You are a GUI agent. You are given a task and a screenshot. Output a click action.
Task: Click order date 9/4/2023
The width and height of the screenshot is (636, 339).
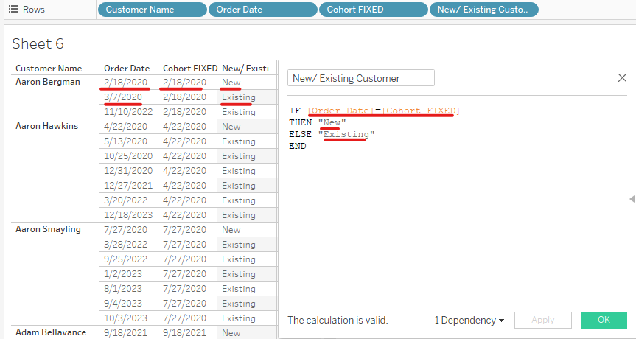[123, 304]
